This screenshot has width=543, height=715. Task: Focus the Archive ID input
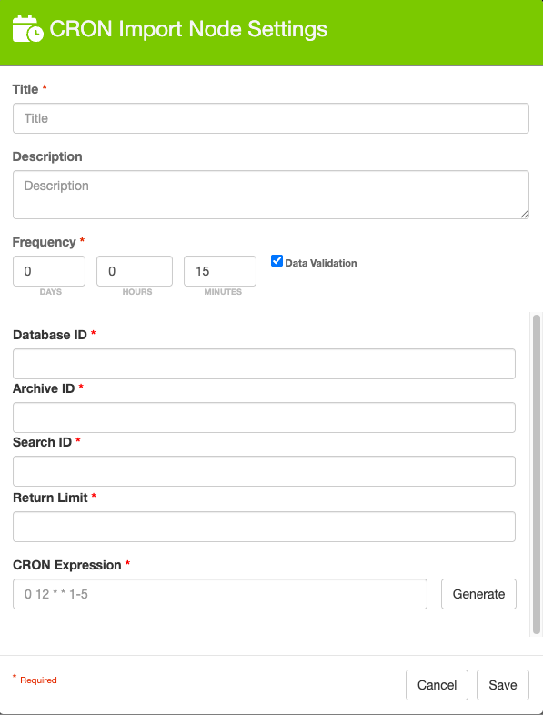point(264,418)
